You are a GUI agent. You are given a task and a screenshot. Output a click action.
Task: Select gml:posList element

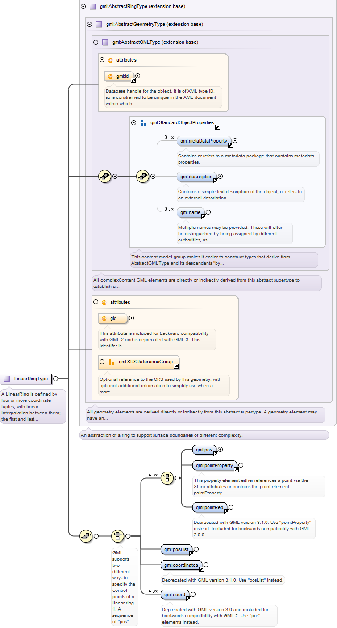177,549
